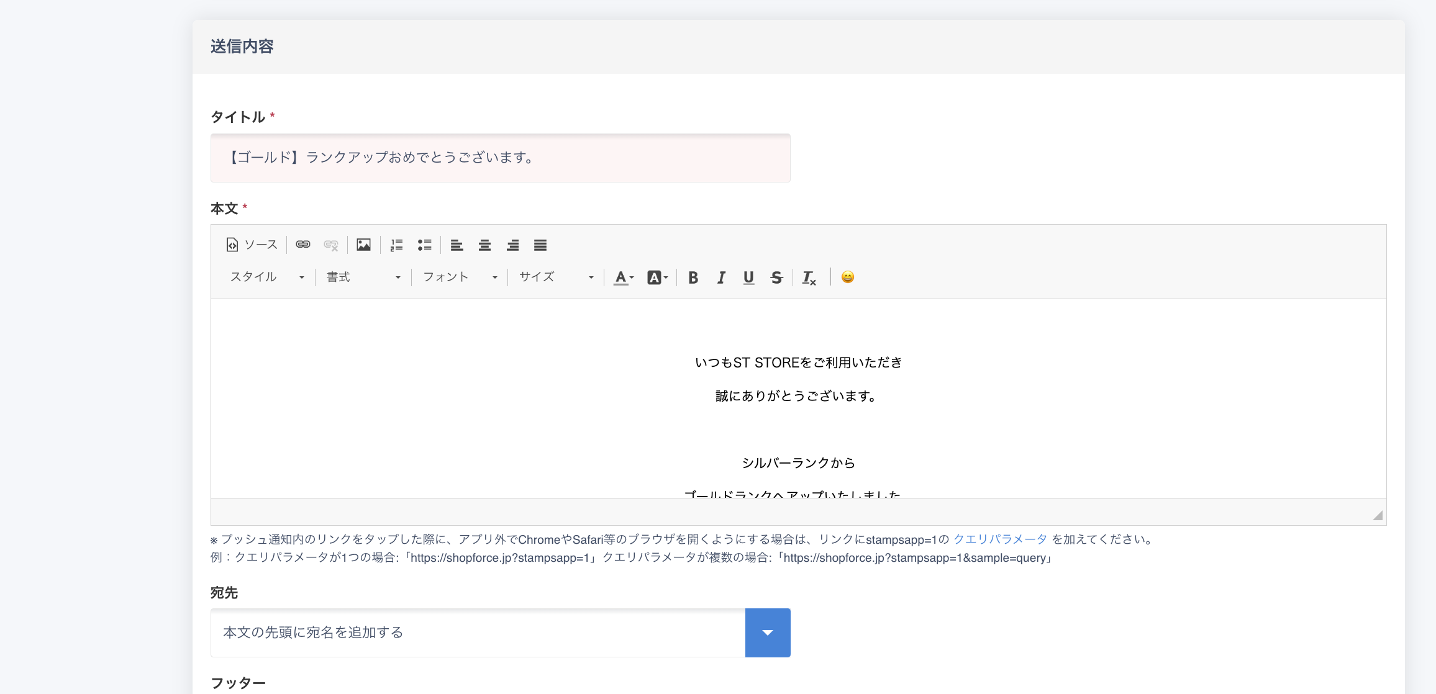The height and width of the screenshot is (694, 1436).
Task: Open the フォント font dropdown
Action: tap(460, 277)
